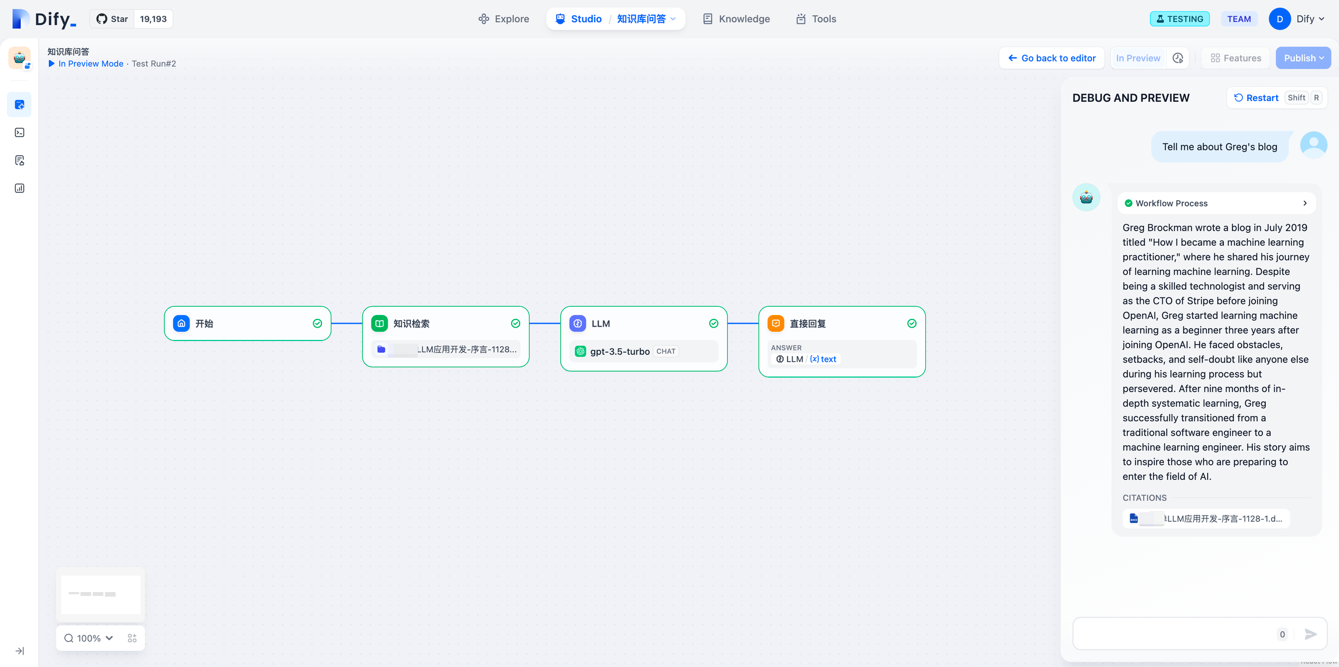Open the Publish dropdown menu

(1303, 58)
